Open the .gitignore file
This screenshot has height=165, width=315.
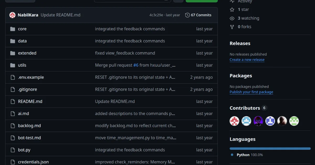point(28,89)
